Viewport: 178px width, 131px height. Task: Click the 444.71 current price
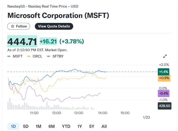click(22, 41)
